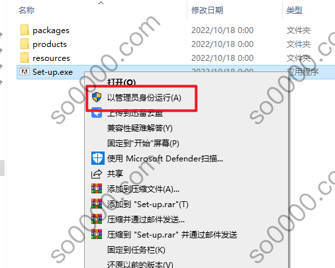Screen dimensions: 335x268
Task: Select the Set-up.exe Adobe installer icon
Action: pos(24,71)
